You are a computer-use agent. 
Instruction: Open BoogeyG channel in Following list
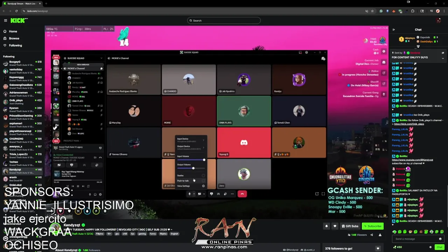click(22, 63)
